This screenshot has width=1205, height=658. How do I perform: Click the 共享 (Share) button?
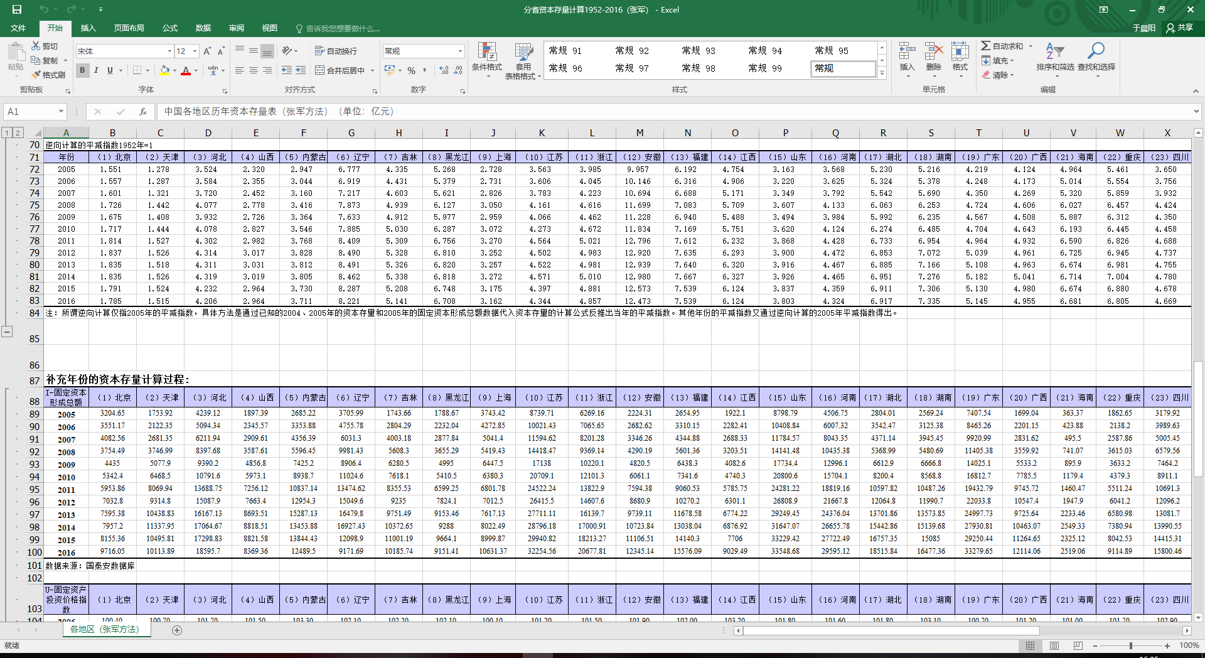(x=1180, y=28)
